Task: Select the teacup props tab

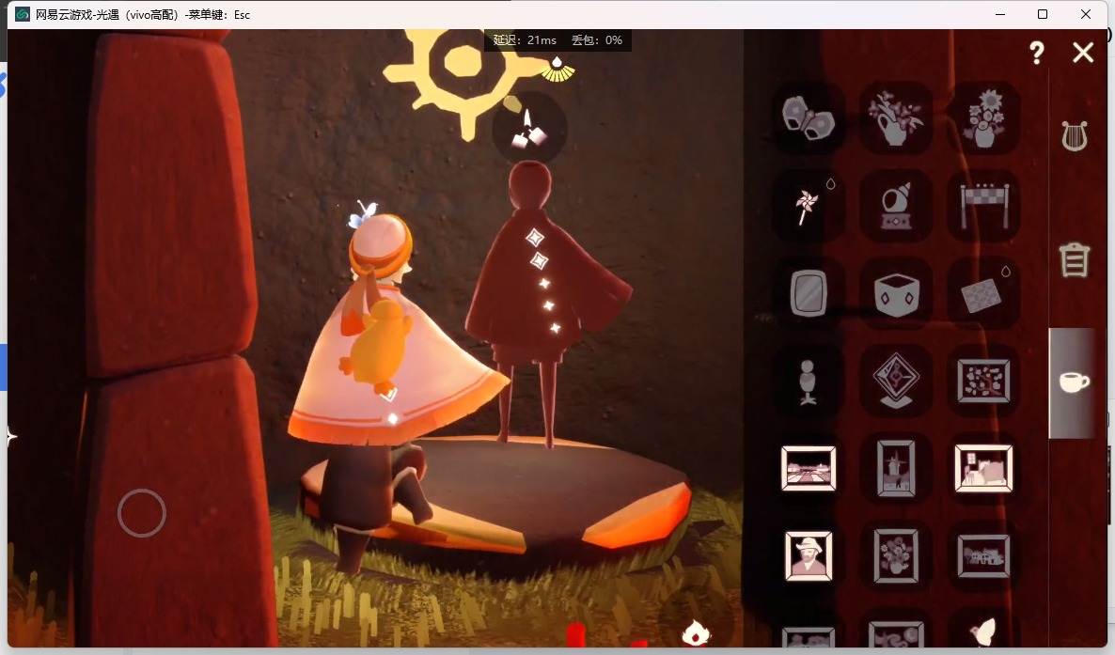Action: tap(1074, 382)
